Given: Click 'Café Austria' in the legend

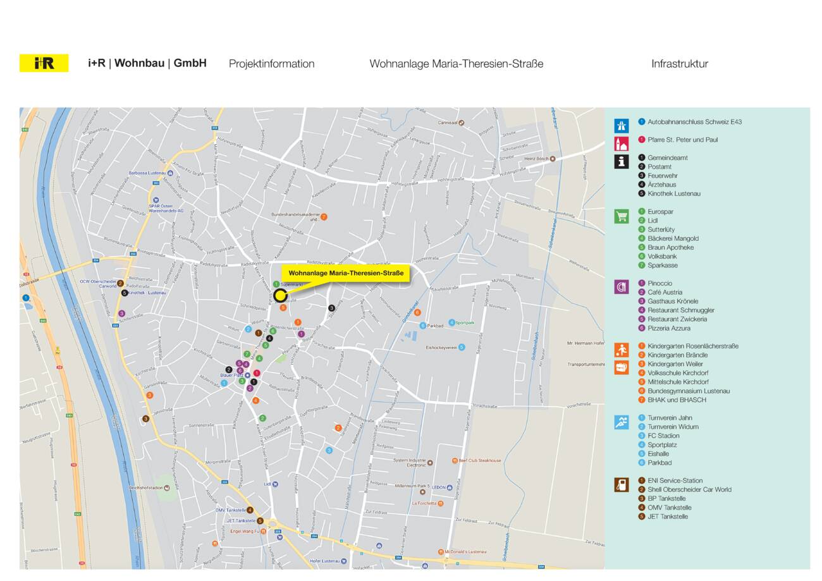Looking at the screenshot, I should tap(665, 292).
